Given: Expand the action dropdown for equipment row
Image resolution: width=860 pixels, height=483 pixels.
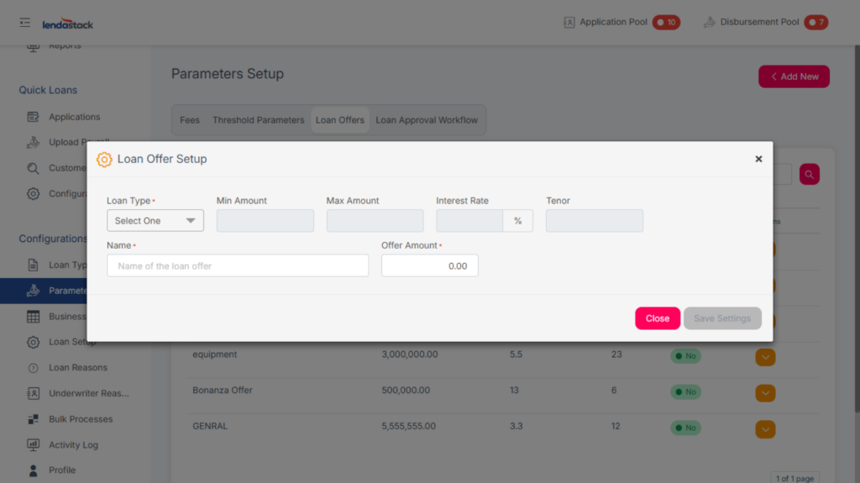Looking at the screenshot, I should tap(765, 357).
